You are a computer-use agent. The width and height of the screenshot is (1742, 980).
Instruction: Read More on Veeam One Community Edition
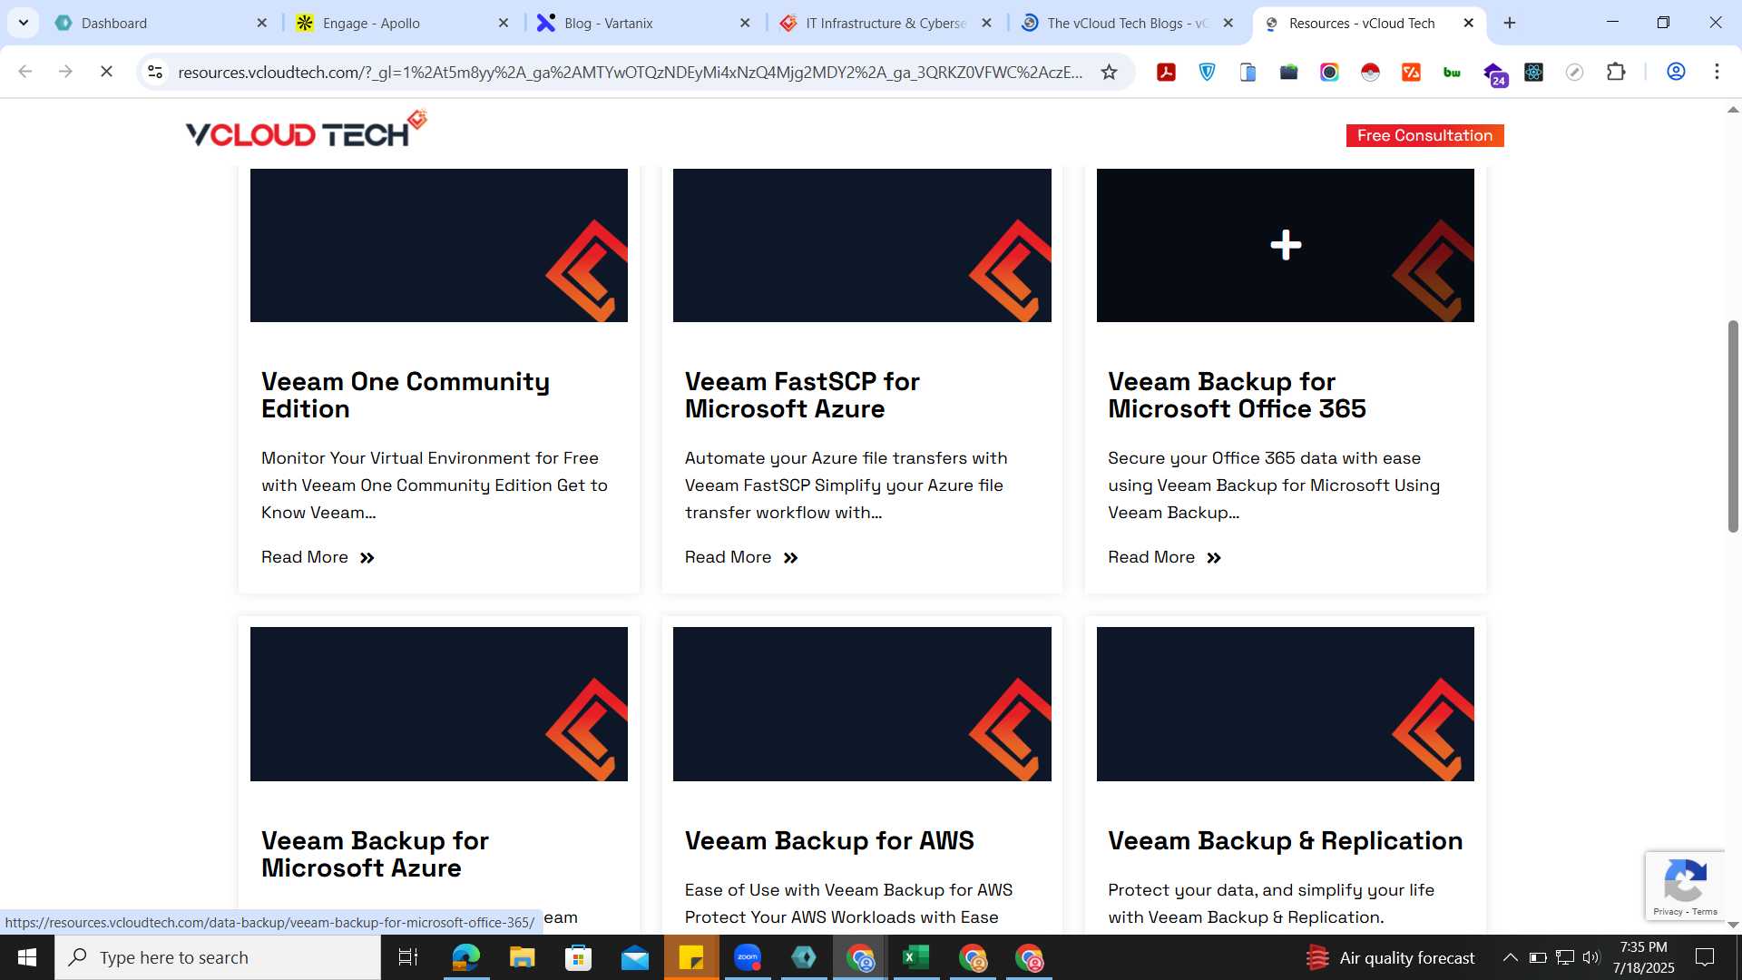[x=318, y=557]
